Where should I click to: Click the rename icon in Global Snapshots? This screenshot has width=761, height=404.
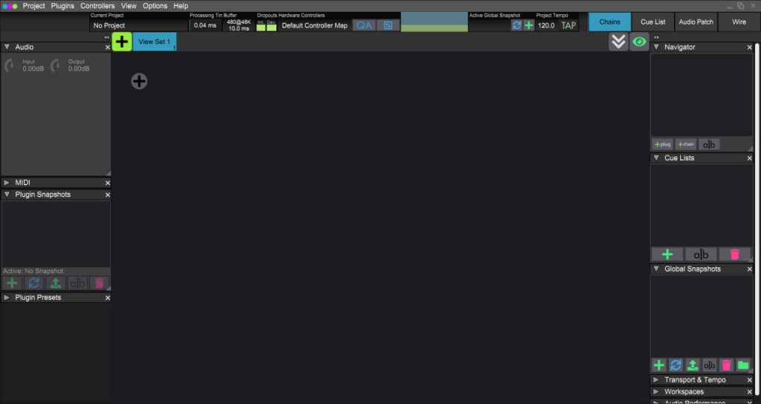(710, 365)
